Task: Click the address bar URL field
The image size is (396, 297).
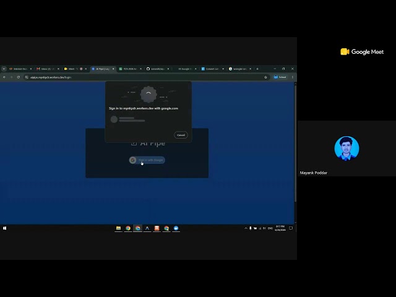Action: pyautogui.click(x=147, y=77)
